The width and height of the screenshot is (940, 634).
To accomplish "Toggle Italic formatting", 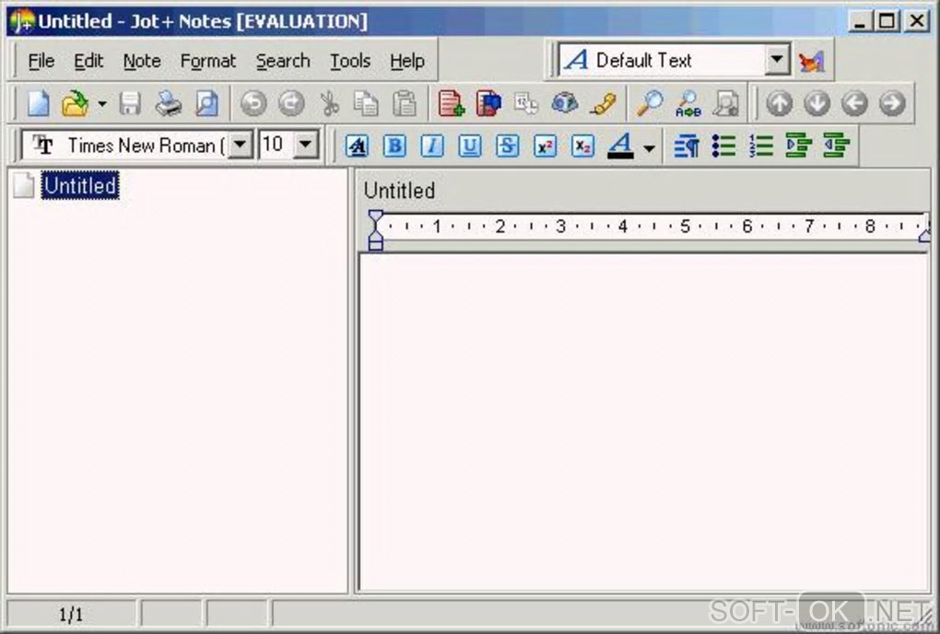I will tap(432, 146).
